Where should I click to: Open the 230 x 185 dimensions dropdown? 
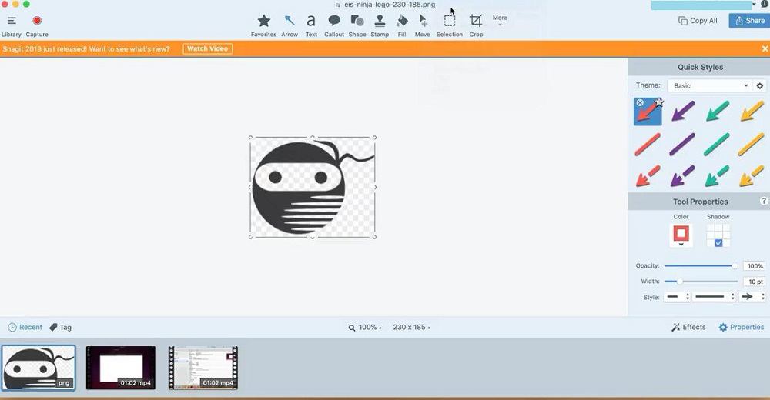pyautogui.click(x=411, y=328)
